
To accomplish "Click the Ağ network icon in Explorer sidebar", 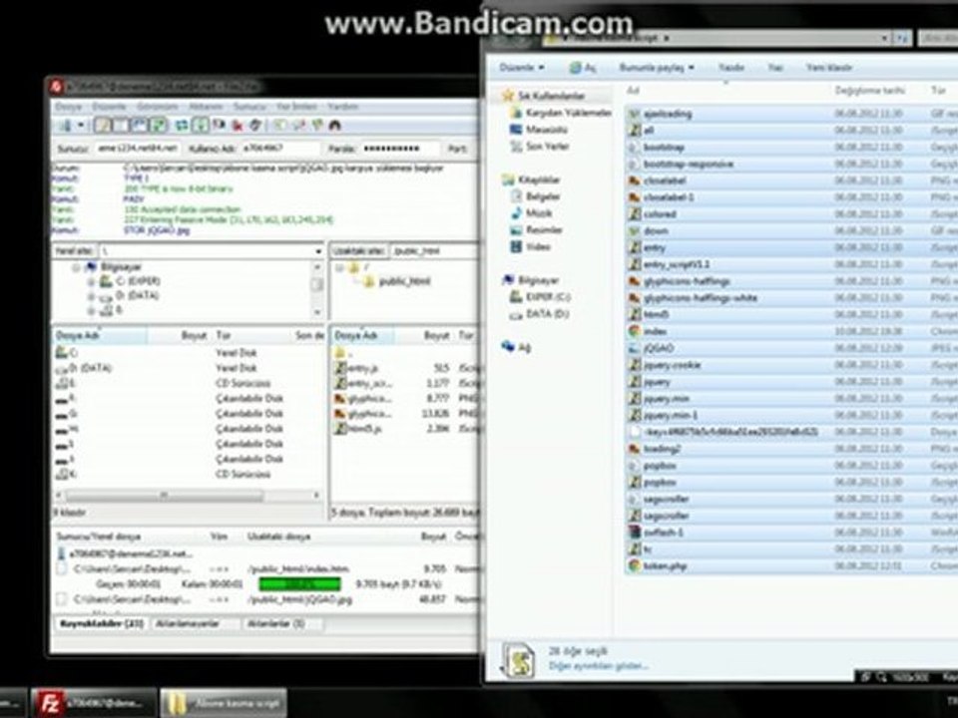I will [x=508, y=346].
